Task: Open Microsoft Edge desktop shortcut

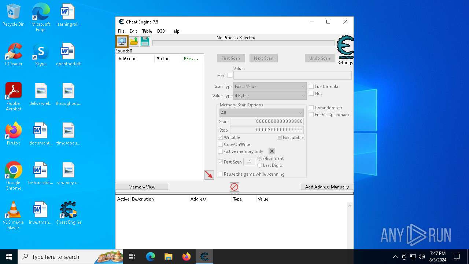Action: coord(41,17)
